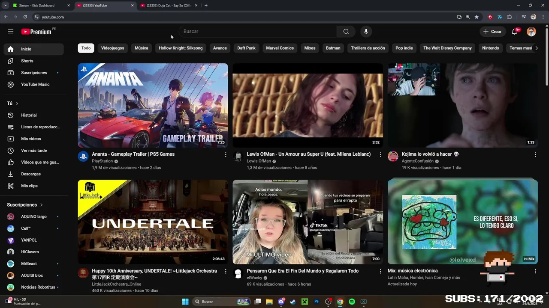Open Spotify from the taskbar
The width and height of the screenshot is (549, 308).
click(352, 302)
